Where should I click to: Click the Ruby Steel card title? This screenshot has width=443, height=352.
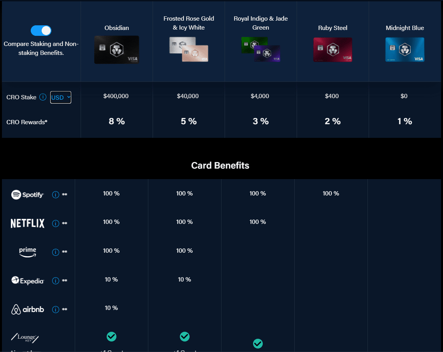point(333,28)
